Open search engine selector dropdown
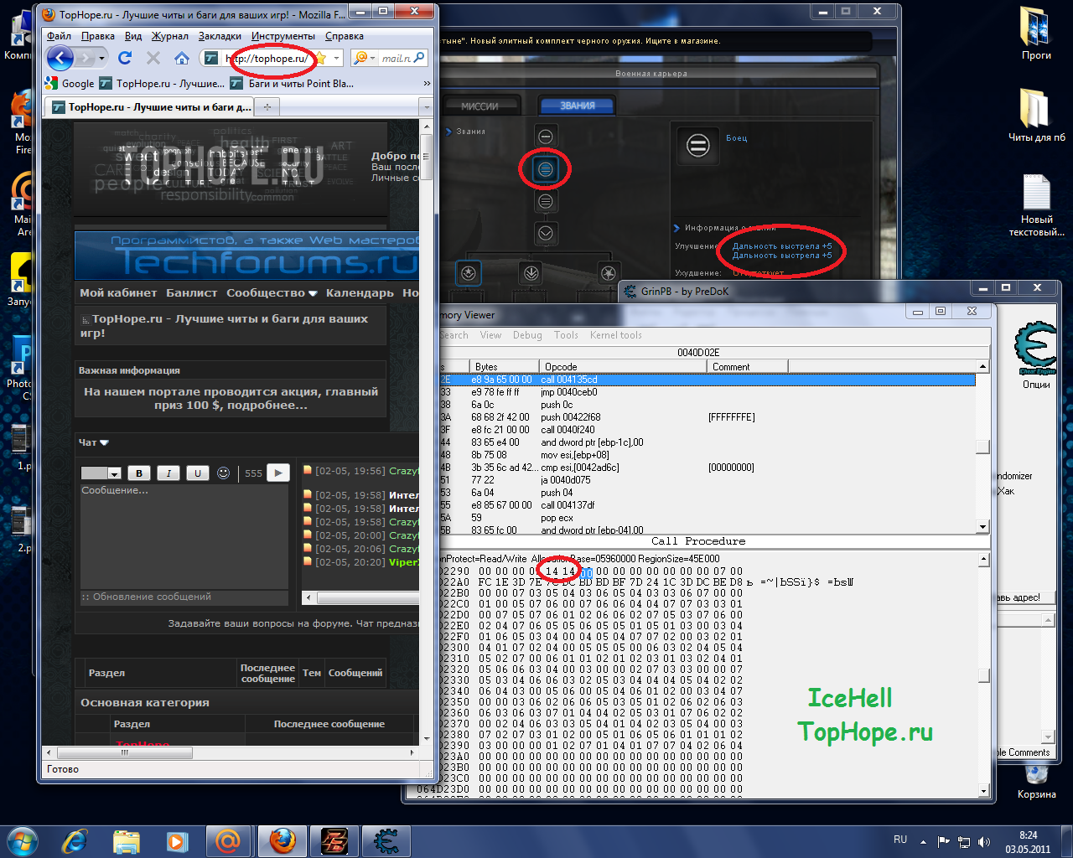This screenshot has height=858, width=1073. click(371, 58)
